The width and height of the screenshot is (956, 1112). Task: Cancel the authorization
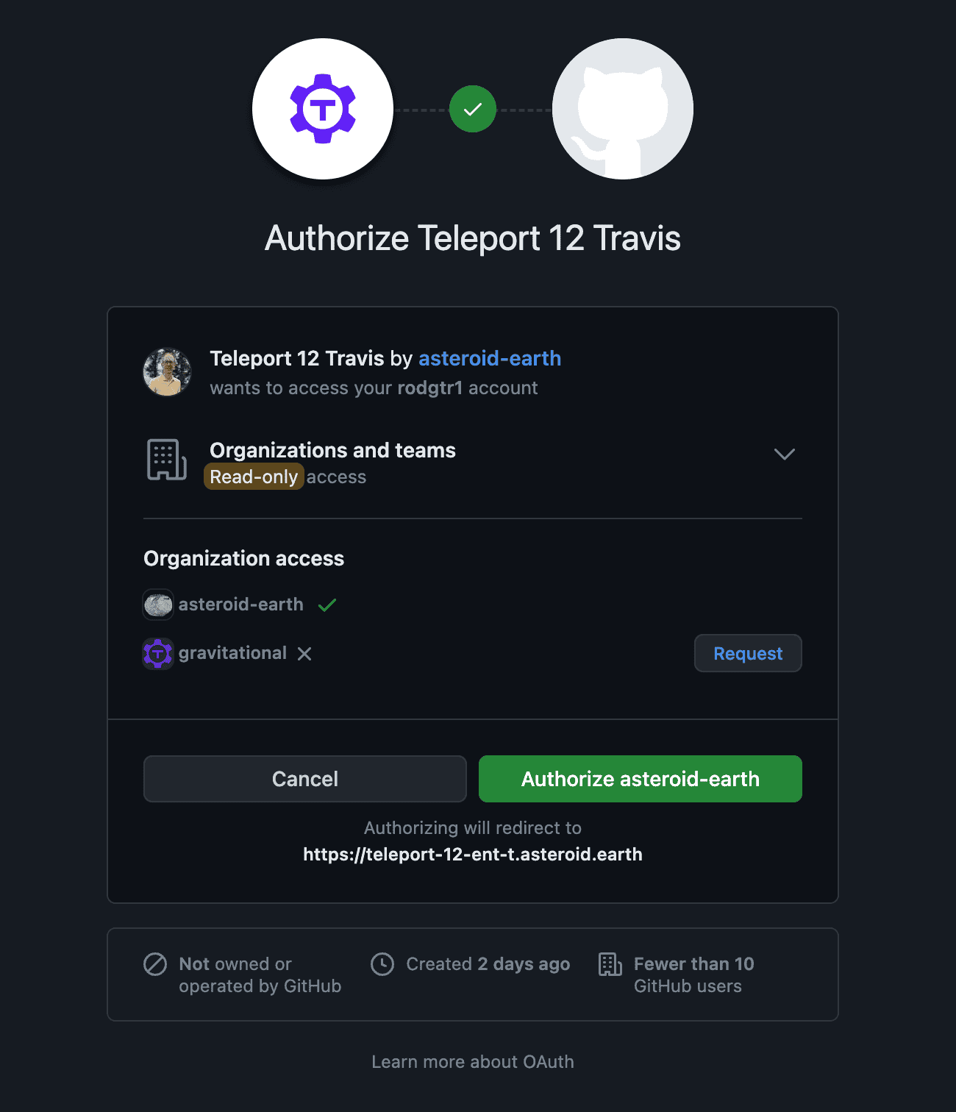coord(305,779)
